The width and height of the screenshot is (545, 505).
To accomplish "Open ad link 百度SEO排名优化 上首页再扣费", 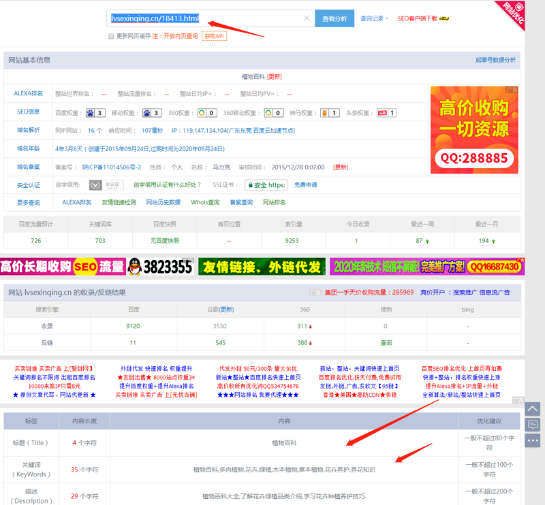I will 462,368.
